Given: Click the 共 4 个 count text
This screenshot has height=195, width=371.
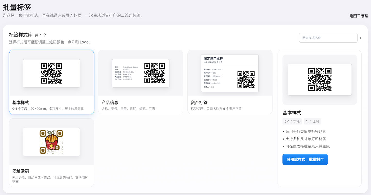Looking at the screenshot, I should click(x=41, y=35).
